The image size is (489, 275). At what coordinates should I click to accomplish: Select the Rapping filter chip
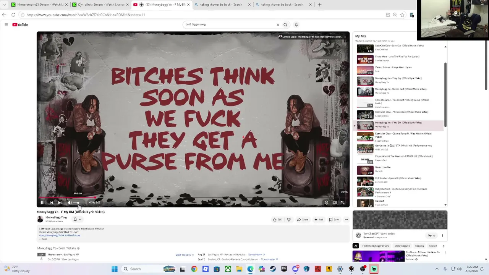[x=419, y=246]
